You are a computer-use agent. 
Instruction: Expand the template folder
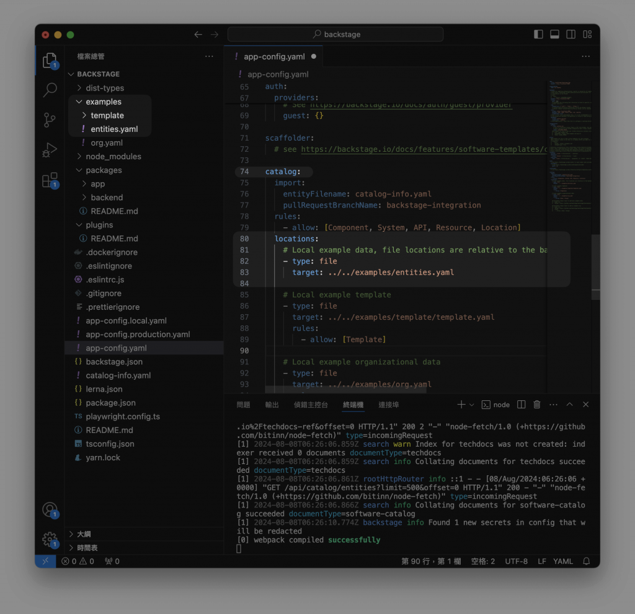tap(143, 115)
